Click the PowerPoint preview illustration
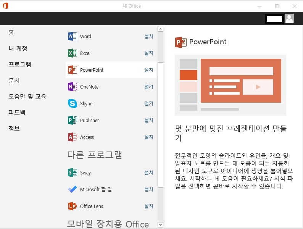Viewport: 303px width, 229px height. click(x=230, y=85)
